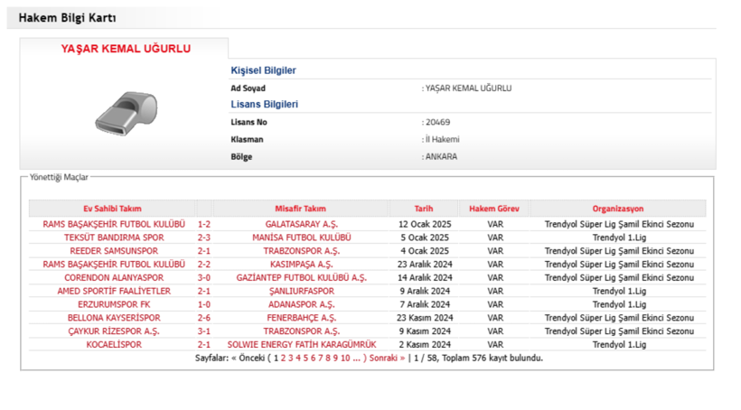The width and height of the screenshot is (741, 410).
Task: Open TEKSÜT BANDIRMA SPOR team page
Action: click(114, 238)
